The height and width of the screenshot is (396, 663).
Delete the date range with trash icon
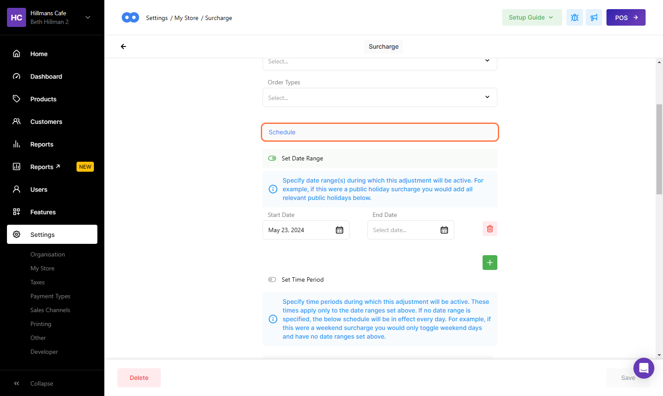pos(490,229)
